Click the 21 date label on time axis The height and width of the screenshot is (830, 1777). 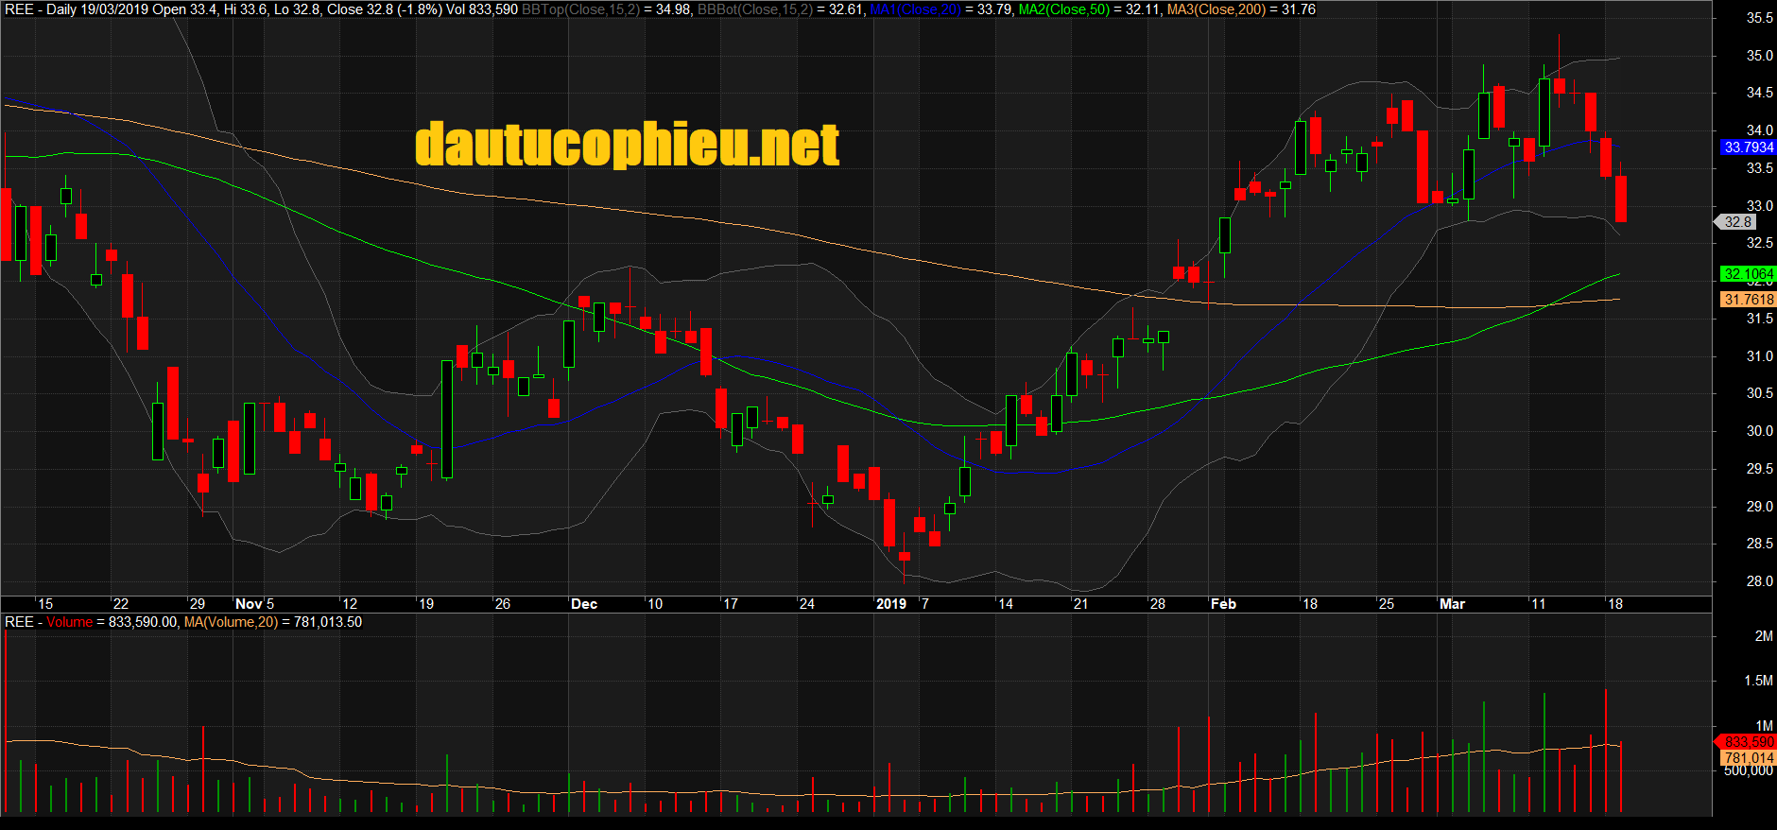click(1080, 604)
